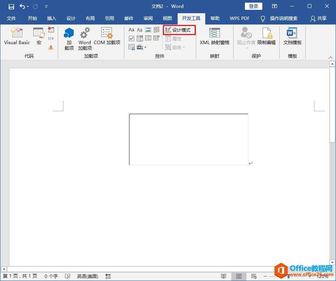
Task: Save the document using the disk icon
Action: 11,6
